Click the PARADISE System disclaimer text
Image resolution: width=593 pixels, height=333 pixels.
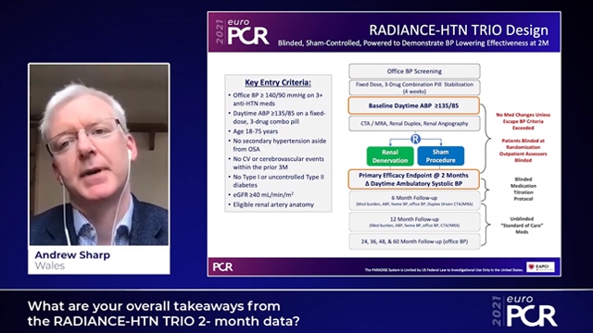point(444,270)
